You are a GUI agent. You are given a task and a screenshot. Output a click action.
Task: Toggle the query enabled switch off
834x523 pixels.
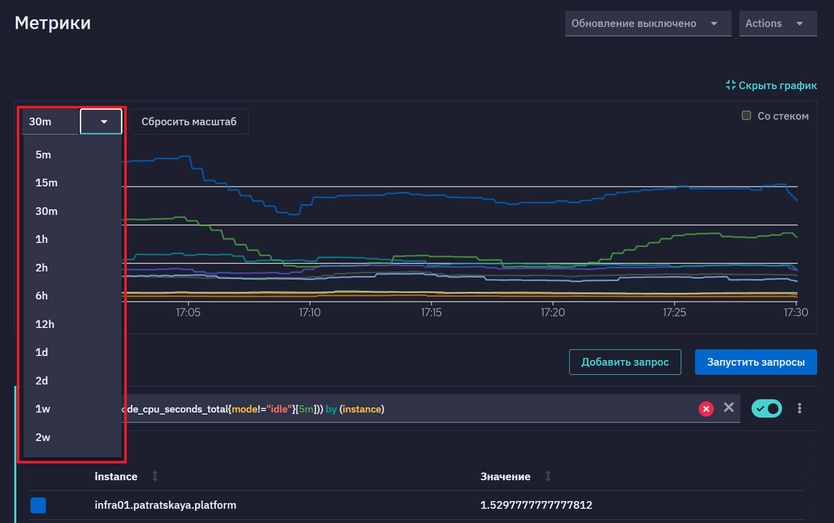pyautogui.click(x=766, y=408)
